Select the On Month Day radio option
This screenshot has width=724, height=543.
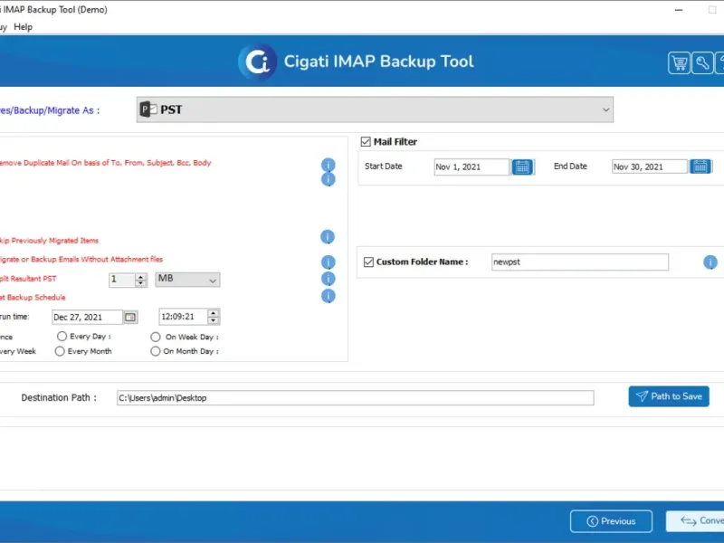click(156, 351)
